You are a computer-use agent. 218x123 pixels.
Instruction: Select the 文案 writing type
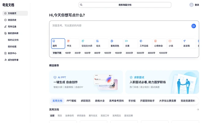pyautogui.click(x=131, y=44)
